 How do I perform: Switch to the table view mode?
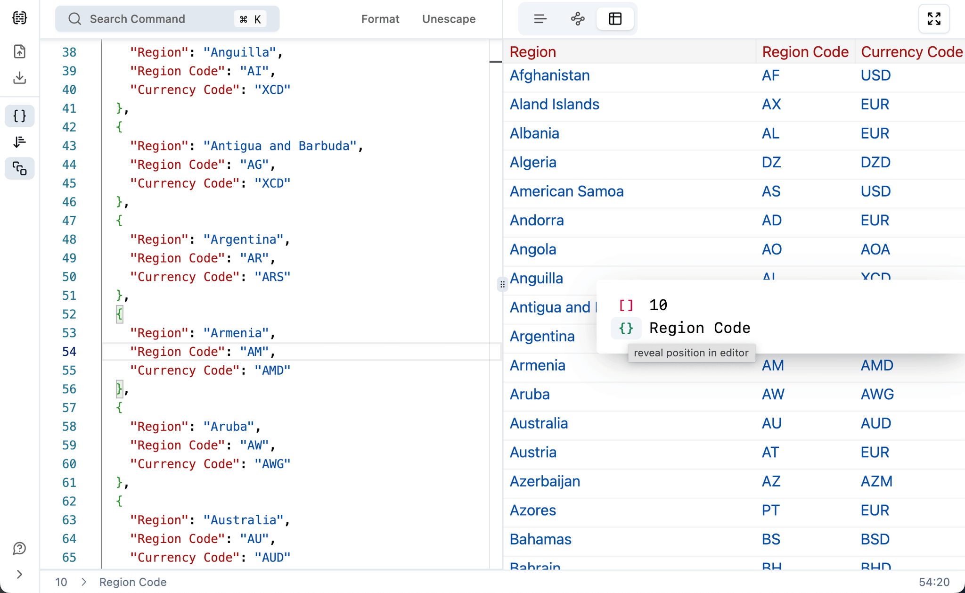tap(615, 19)
